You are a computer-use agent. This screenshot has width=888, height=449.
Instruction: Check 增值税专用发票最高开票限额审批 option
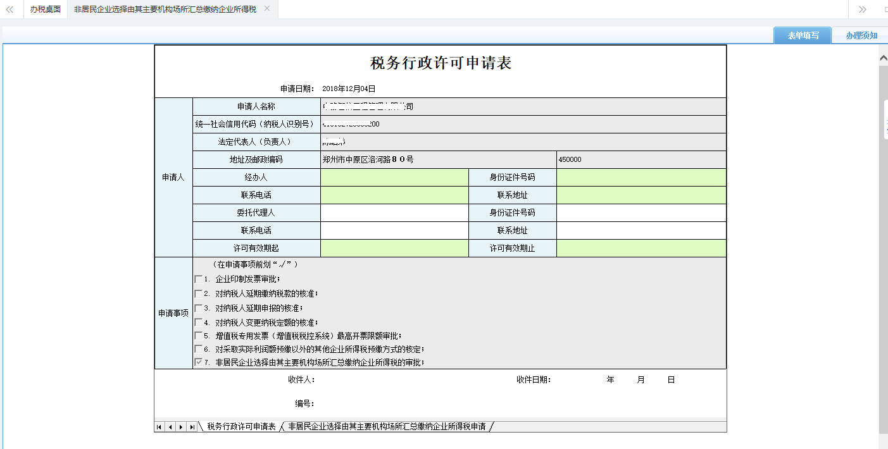click(x=198, y=335)
